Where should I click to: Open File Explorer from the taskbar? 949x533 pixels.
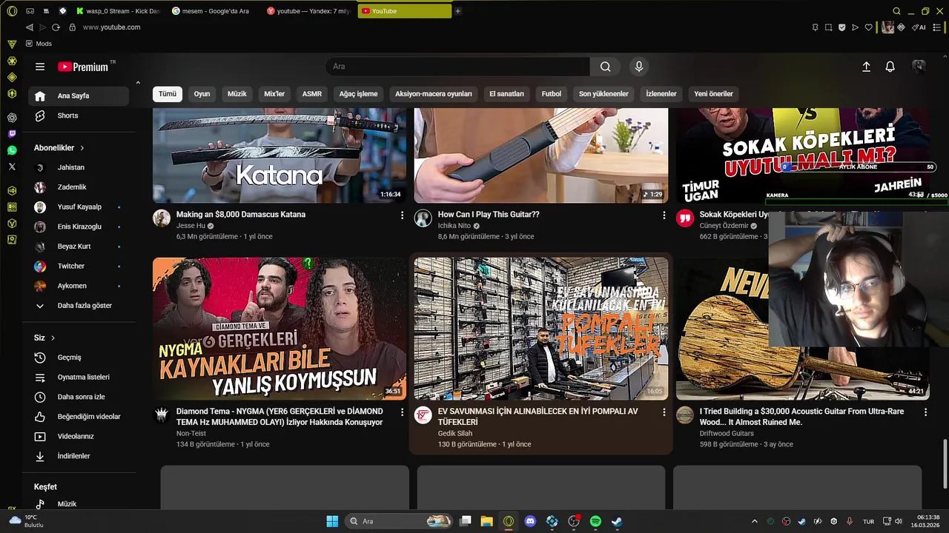coord(486,521)
